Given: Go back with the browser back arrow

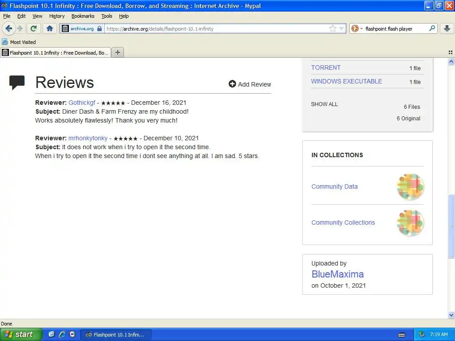Looking at the screenshot, I should pyautogui.click(x=8, y=28).
